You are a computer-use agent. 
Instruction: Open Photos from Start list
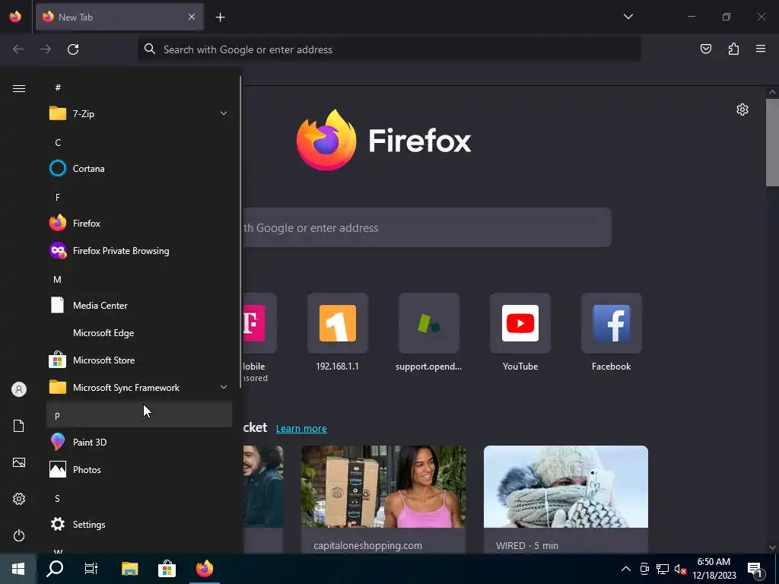point(139,469)
